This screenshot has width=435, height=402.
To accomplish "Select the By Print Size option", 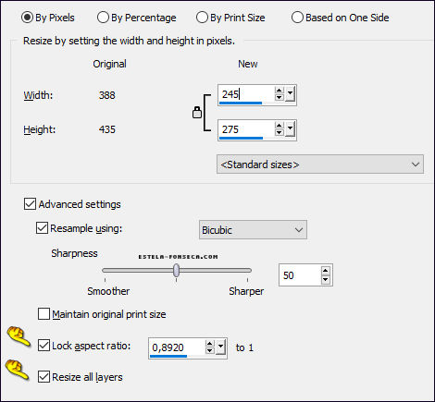I will tap(230, 18).
